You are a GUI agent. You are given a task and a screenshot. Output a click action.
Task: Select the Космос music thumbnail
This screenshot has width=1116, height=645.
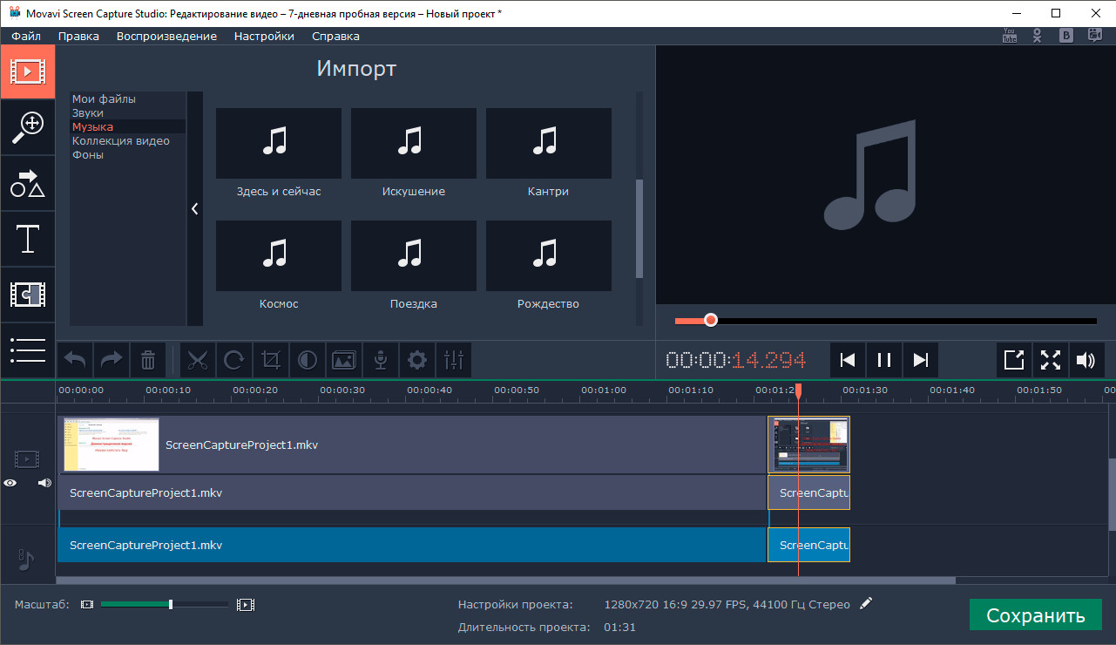[279, 256]
